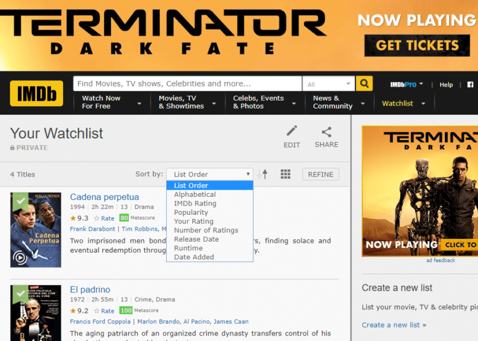This screenshot has height=341, width=478.
Task: Switch to grid view icon
Action: pos(286,174)
